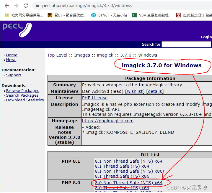Click 'Provides a wrapper to the ImageMagick library.' text

point(133,85)
